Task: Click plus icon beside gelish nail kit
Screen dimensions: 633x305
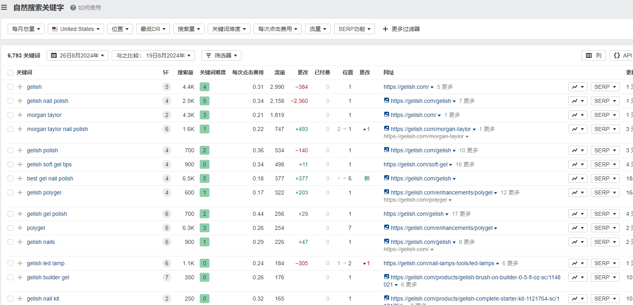Action: click(x=20, y=299)
